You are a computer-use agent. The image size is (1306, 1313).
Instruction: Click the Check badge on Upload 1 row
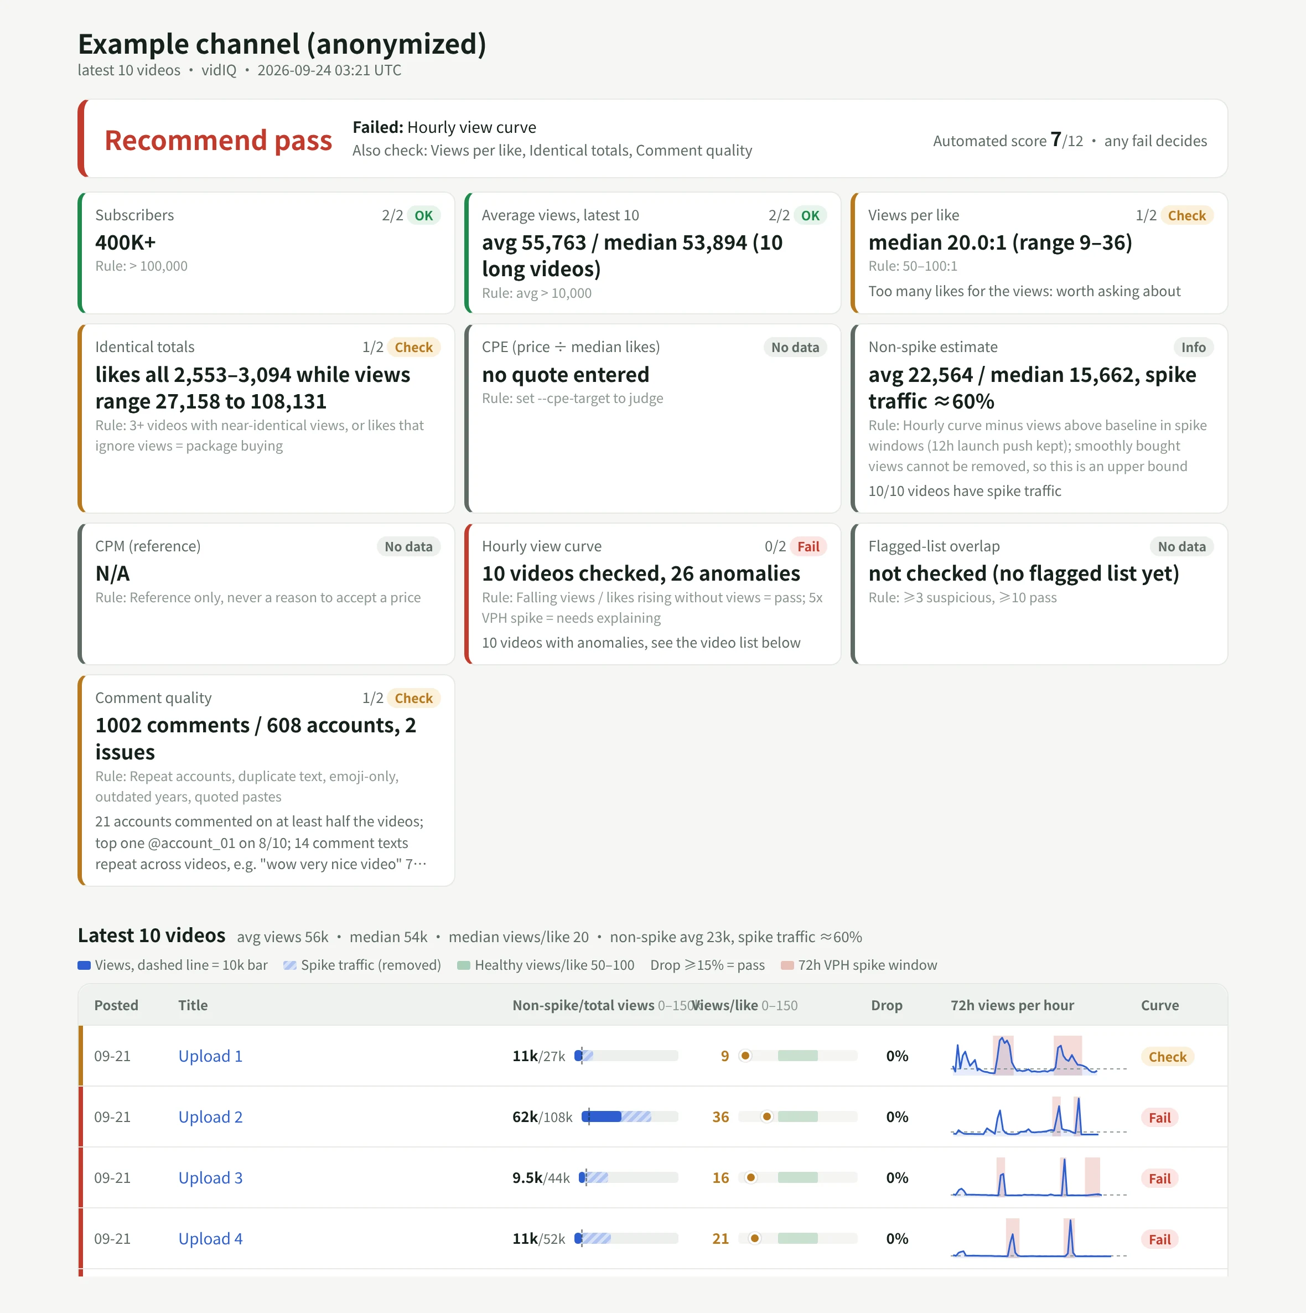[1167, 1057]
